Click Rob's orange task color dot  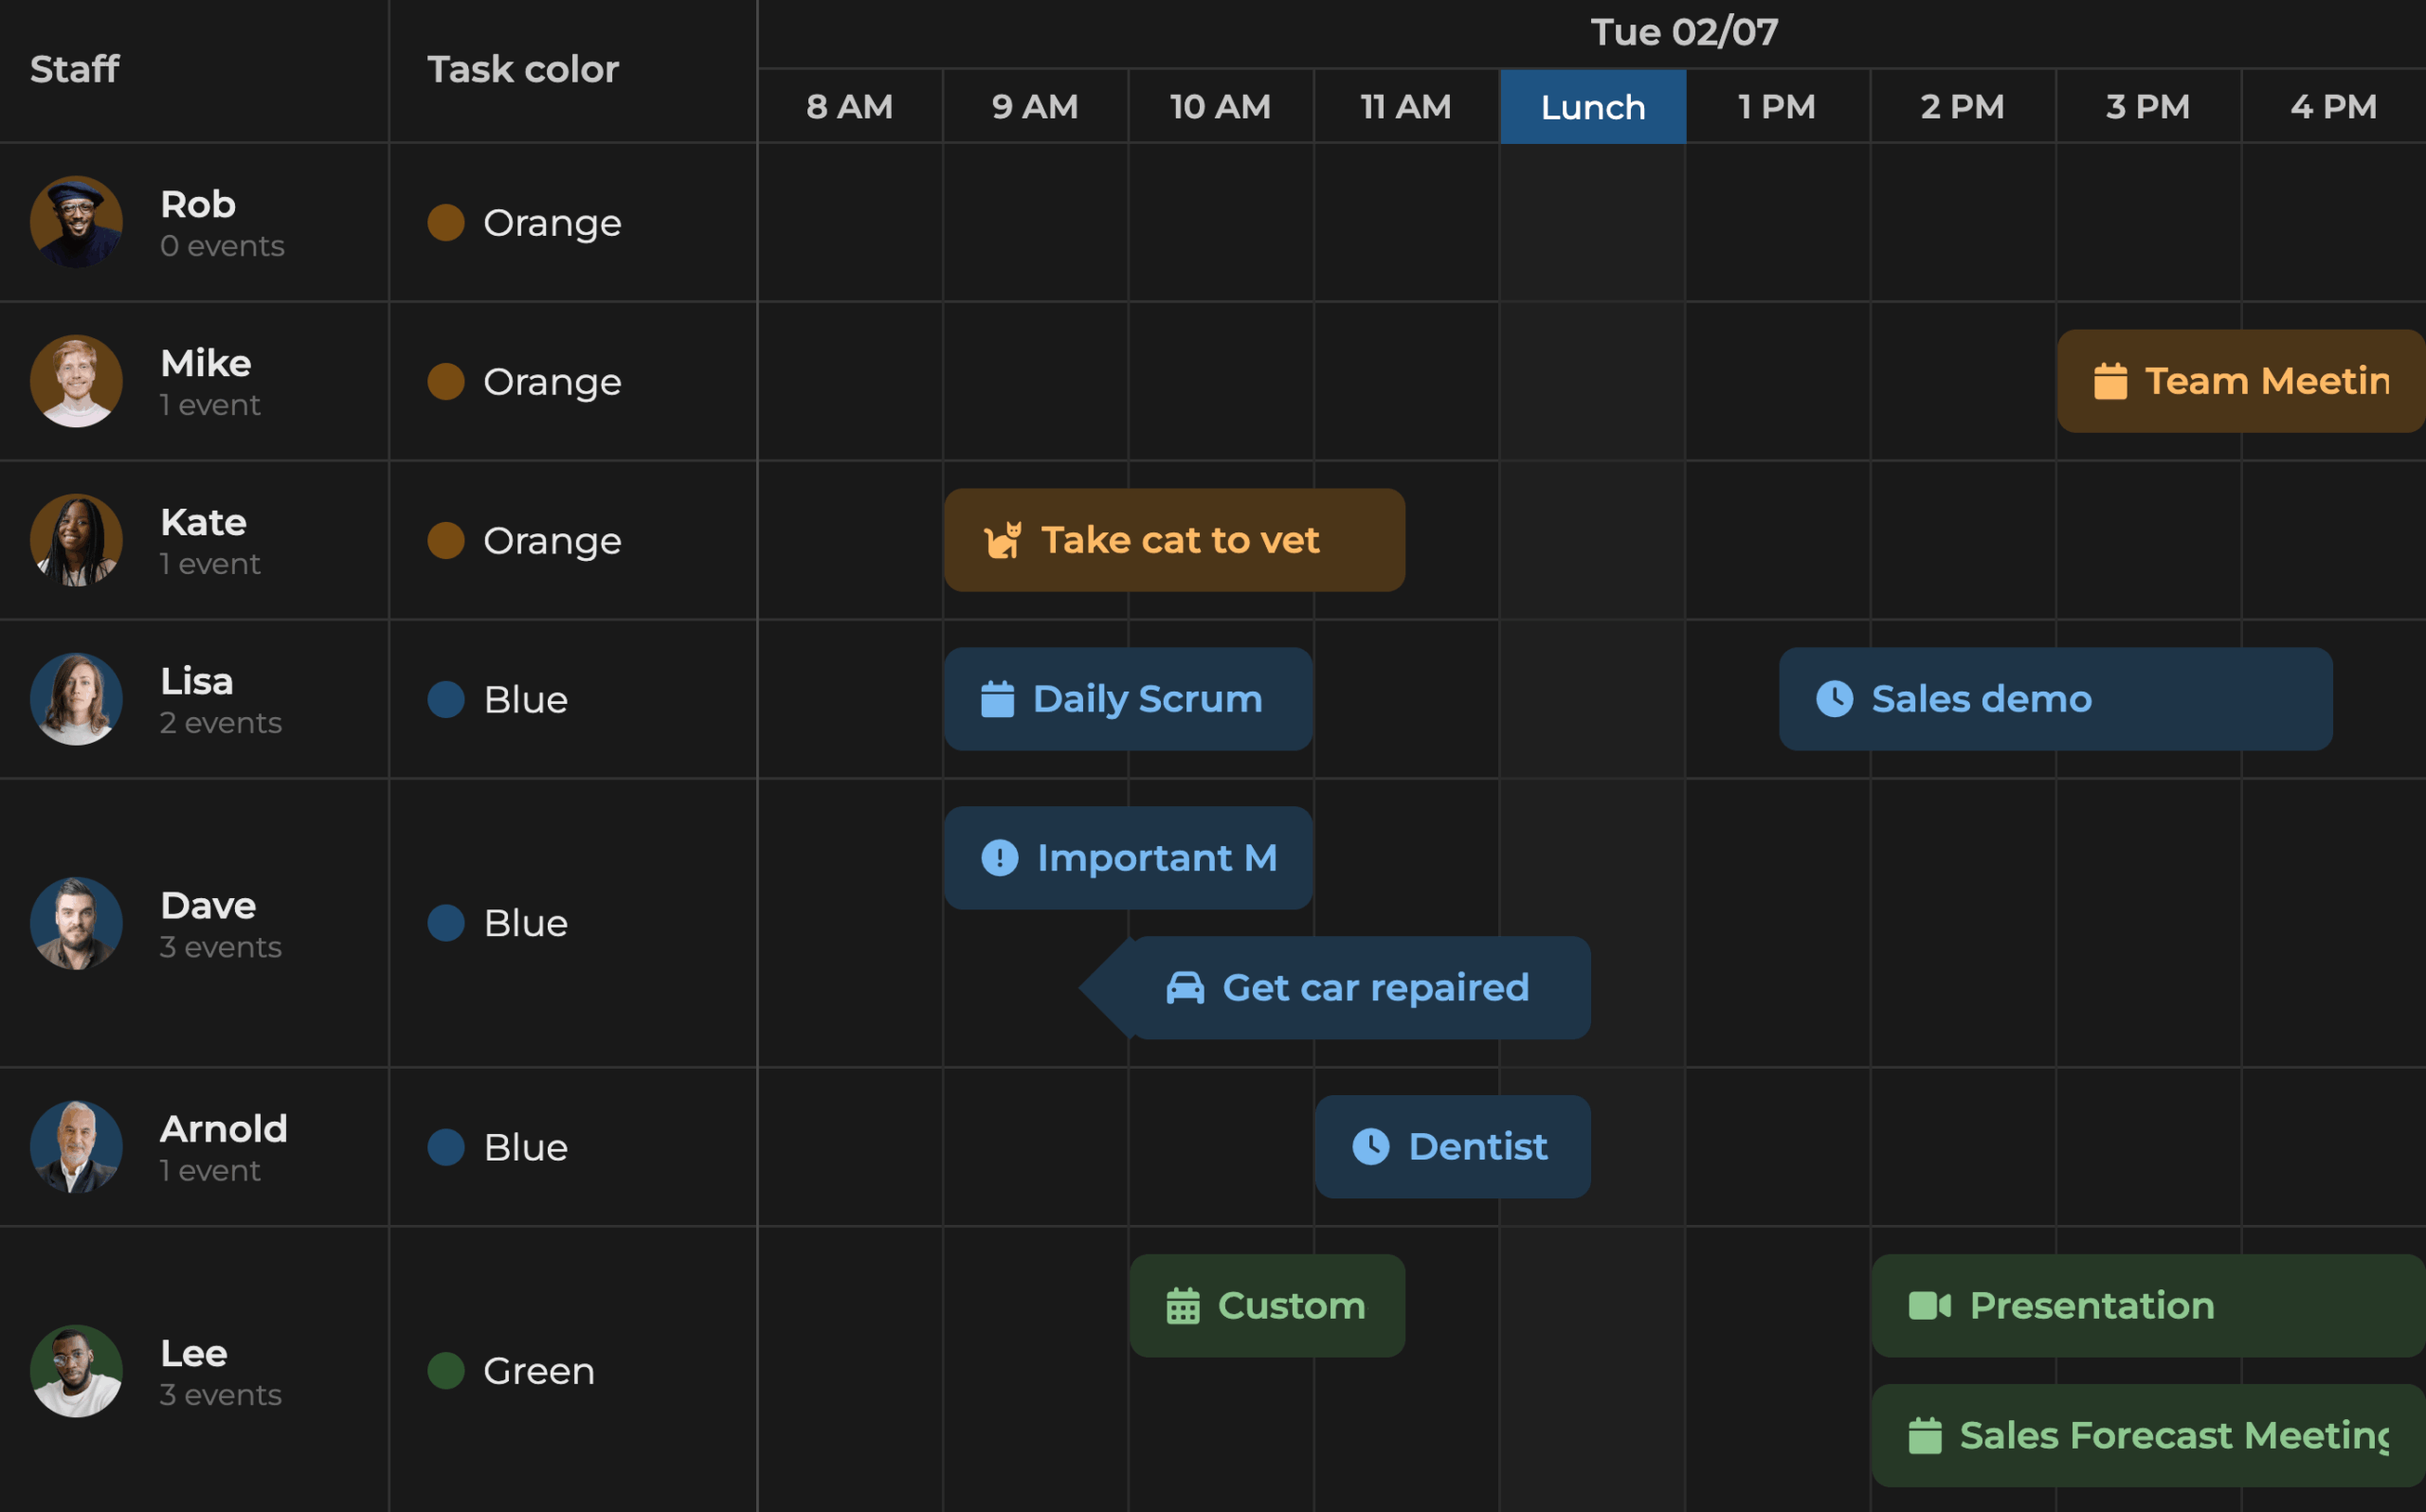(446, 222)
